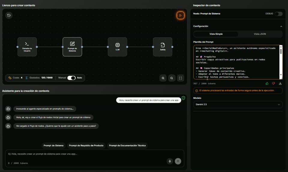Click the 'Auto' label next to the switch
Screen dimensions: 288x172
[79, 78]
